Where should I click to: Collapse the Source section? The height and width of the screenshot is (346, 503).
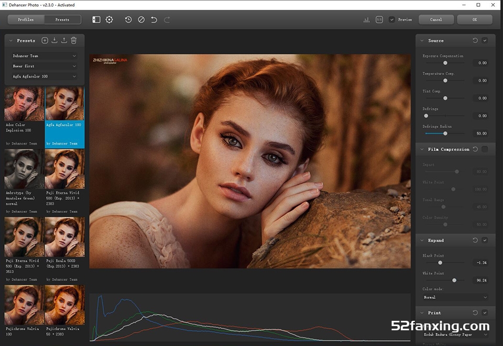pos(422,40)
